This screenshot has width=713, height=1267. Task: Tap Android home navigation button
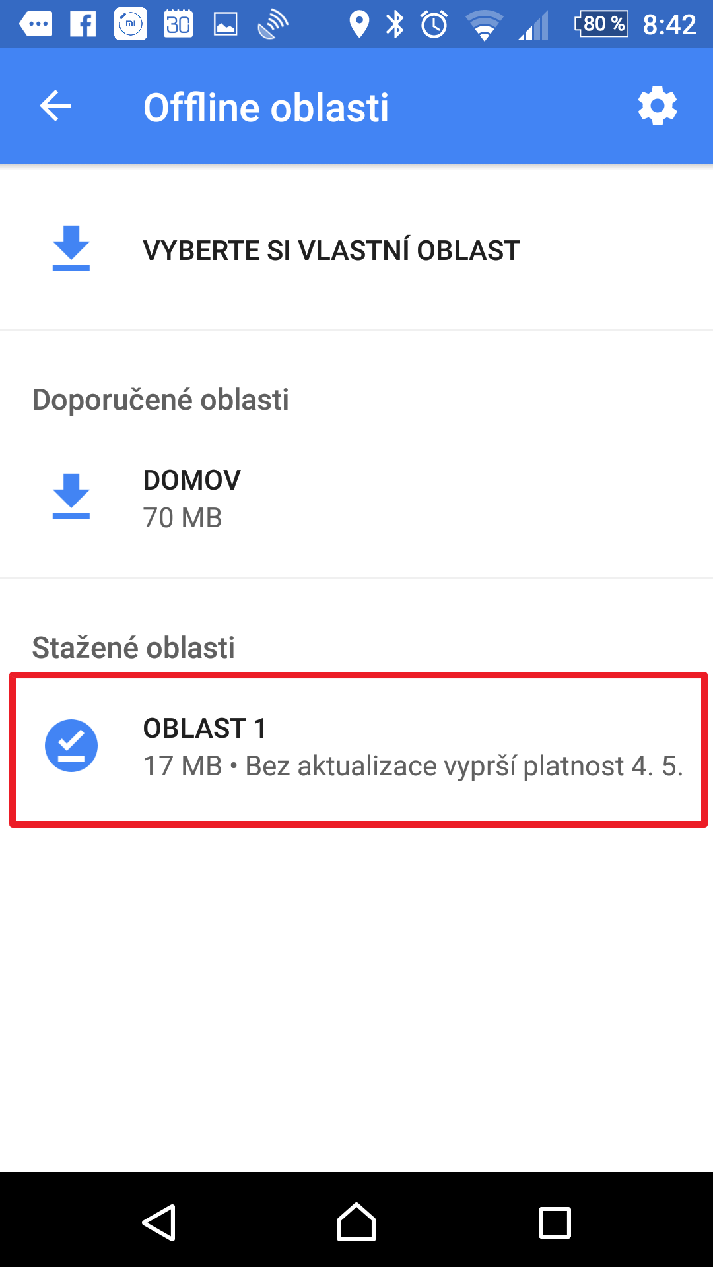click(356, 1222)
